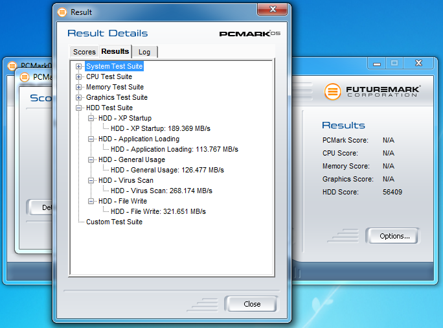The height and width of the screenshot is (328, 443).
Task: Expand the Graphics Test Suite node
Action: click(78, 97)
